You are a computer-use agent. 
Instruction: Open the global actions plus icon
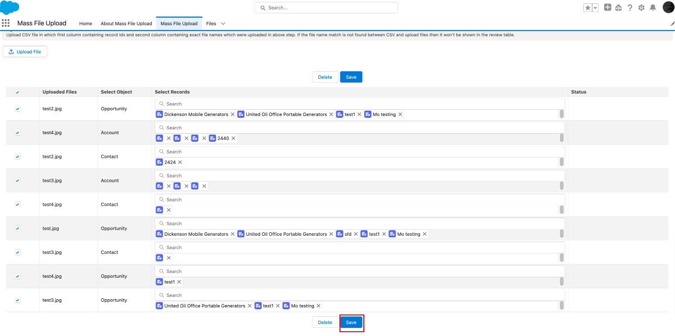pos(608,7)
